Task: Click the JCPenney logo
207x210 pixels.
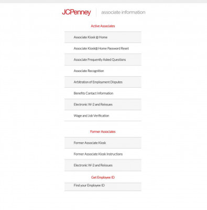Action: (x=77, y=12)
